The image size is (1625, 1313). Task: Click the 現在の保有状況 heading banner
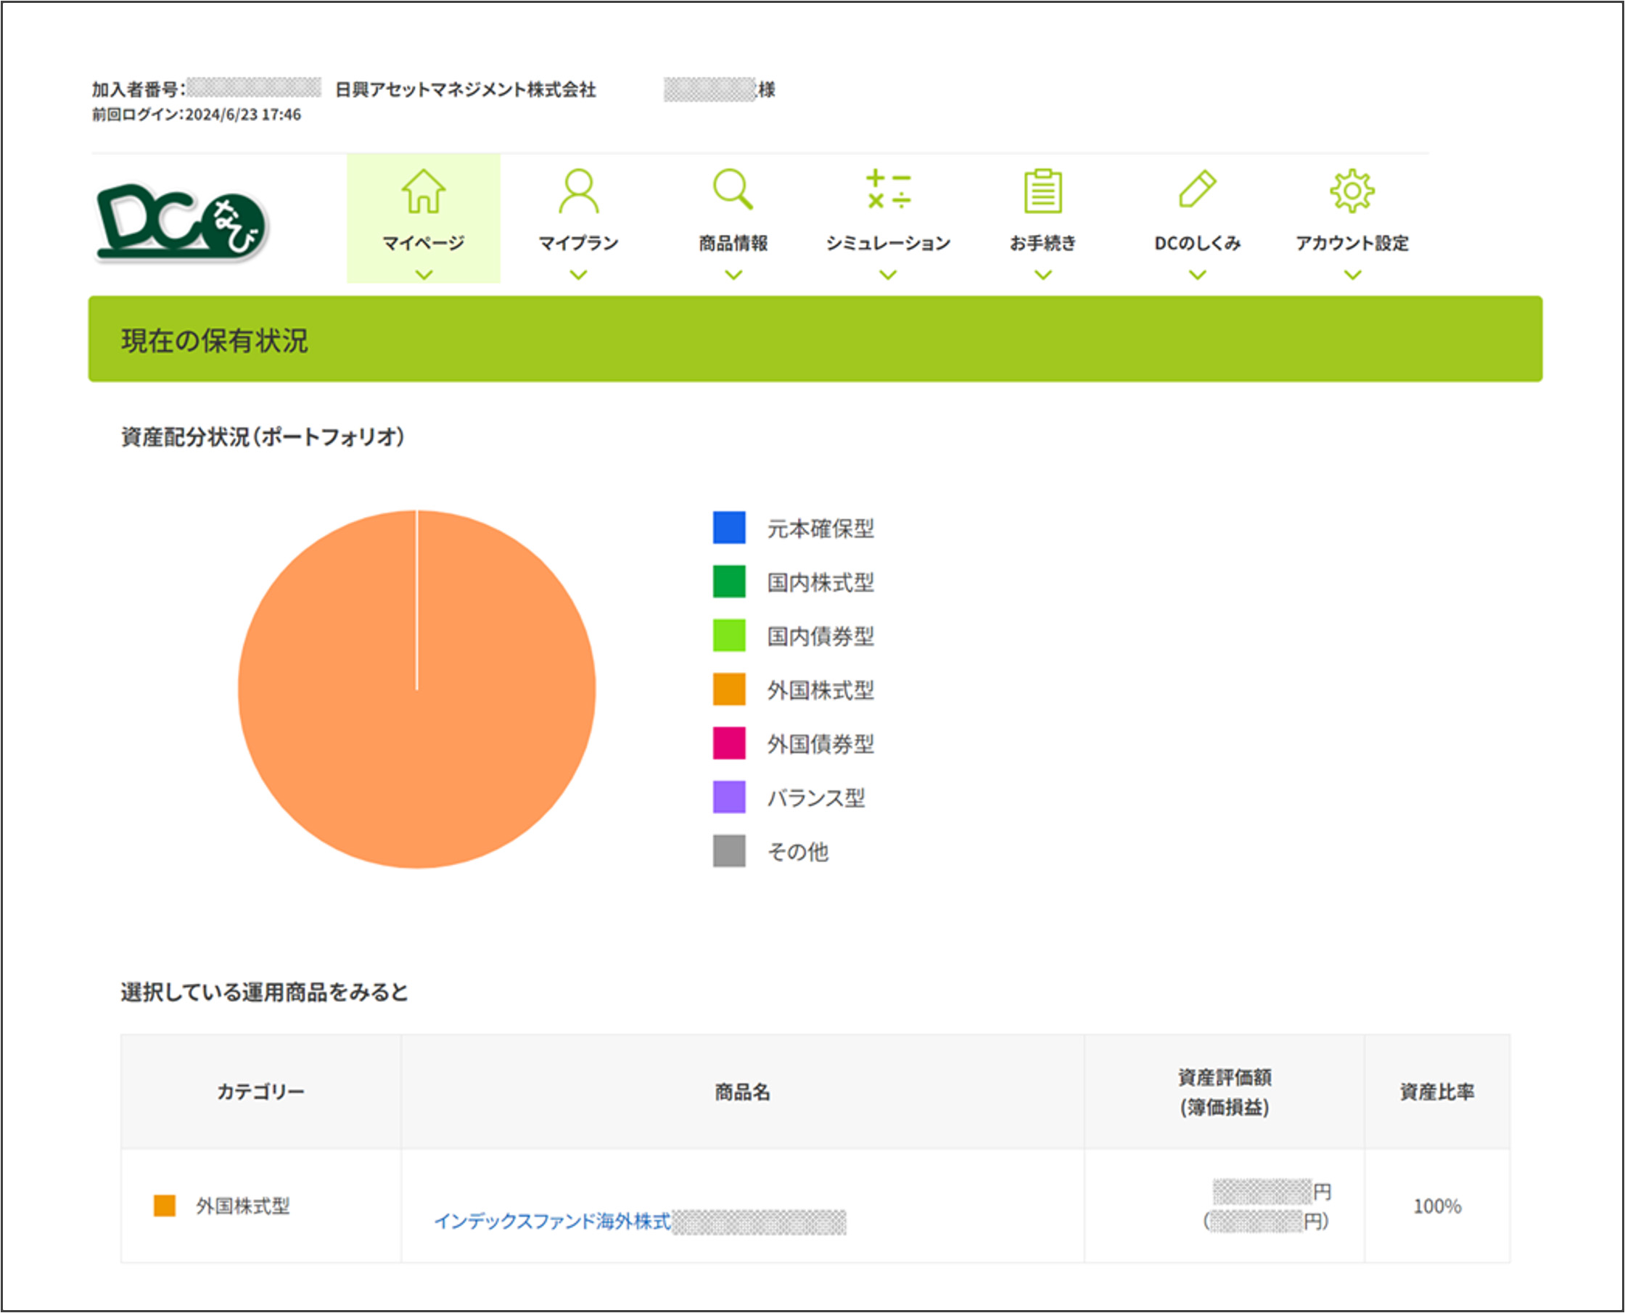click(815, 339)
